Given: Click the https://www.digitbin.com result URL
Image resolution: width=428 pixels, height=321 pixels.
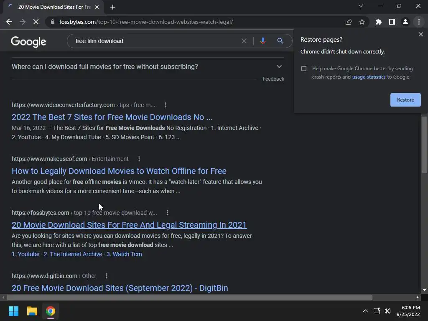Looking at the screenshot, I should pos(44,276).
